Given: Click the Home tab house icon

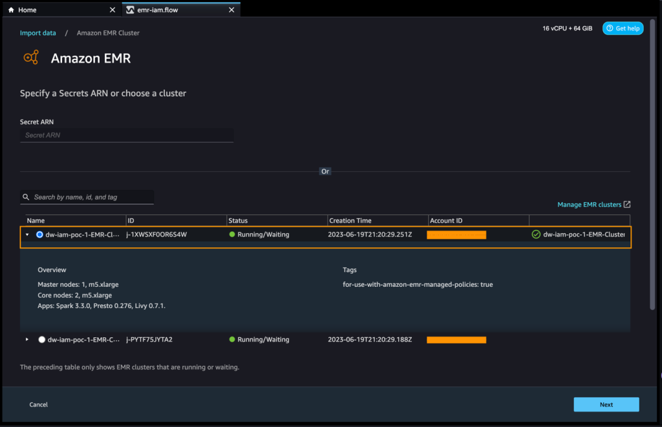Looking at the screenshot, I should click(x=11, y=10).
